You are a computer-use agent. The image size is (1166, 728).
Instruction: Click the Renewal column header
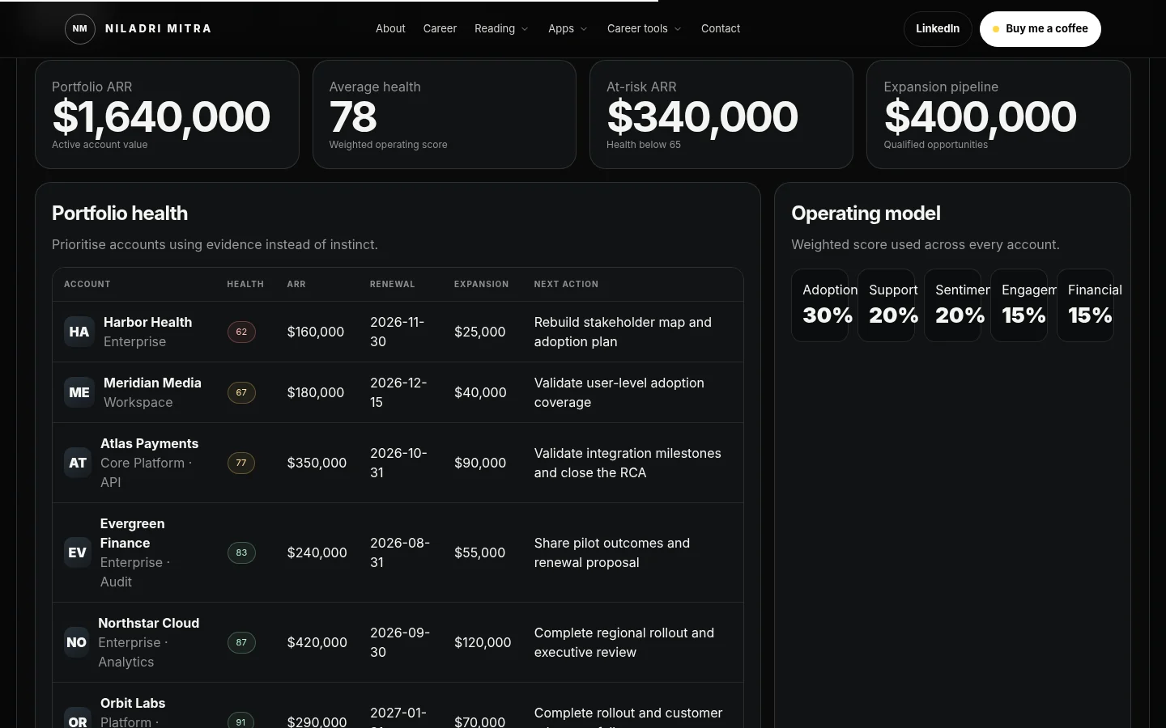coord(393,284)
